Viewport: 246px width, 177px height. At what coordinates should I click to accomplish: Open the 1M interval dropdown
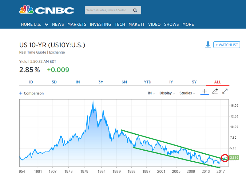click(x=151, y=93)
